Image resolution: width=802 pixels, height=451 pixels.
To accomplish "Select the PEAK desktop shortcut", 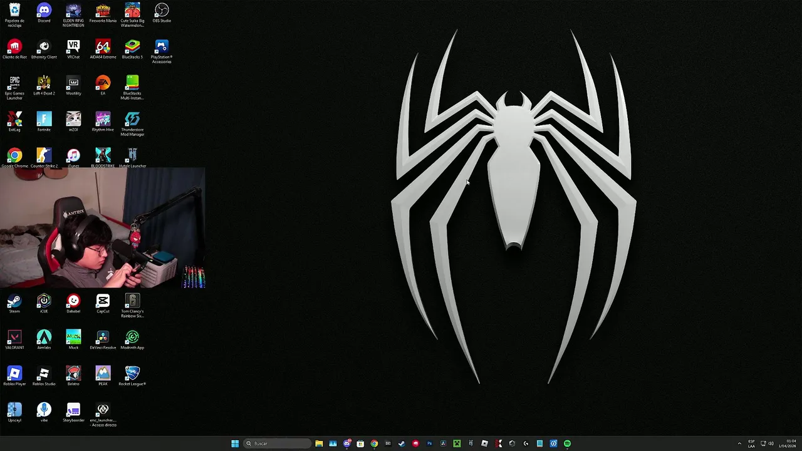I will (103, 376).
